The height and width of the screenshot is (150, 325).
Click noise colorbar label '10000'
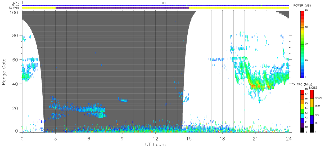coord(318,98)
